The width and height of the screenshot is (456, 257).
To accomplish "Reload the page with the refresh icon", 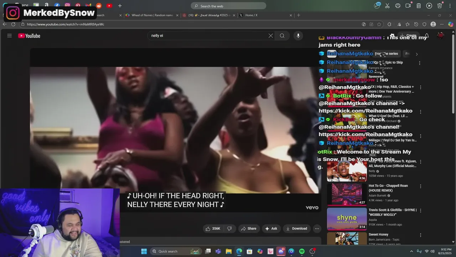I will [x=13, y=24].
